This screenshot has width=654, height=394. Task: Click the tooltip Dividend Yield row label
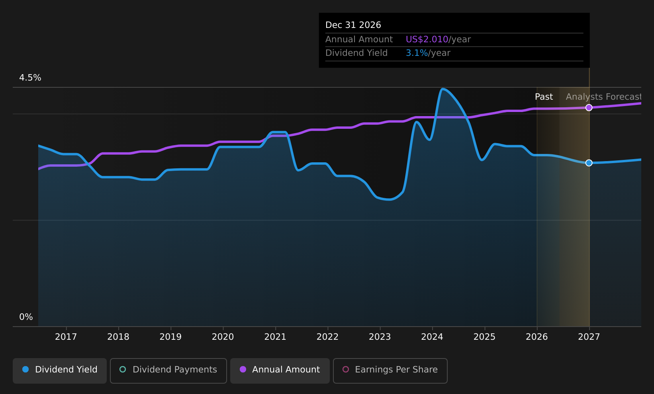[x=356, y=53]
